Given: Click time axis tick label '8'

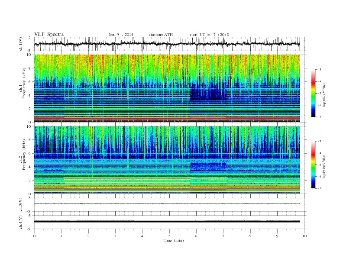Looking at the screenshot, I should (x=250, y=236).
